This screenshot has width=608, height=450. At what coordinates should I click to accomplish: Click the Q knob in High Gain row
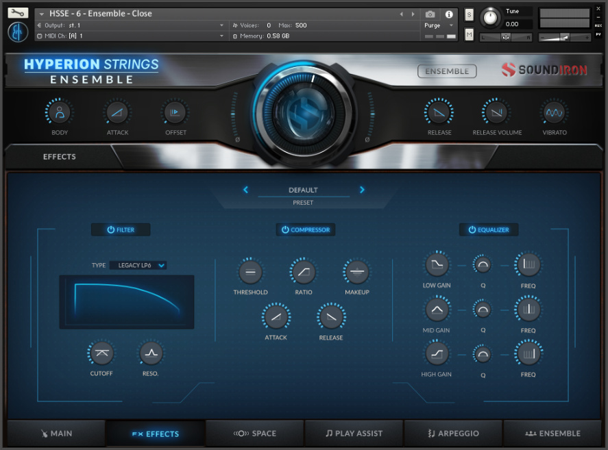pos(483,354)
